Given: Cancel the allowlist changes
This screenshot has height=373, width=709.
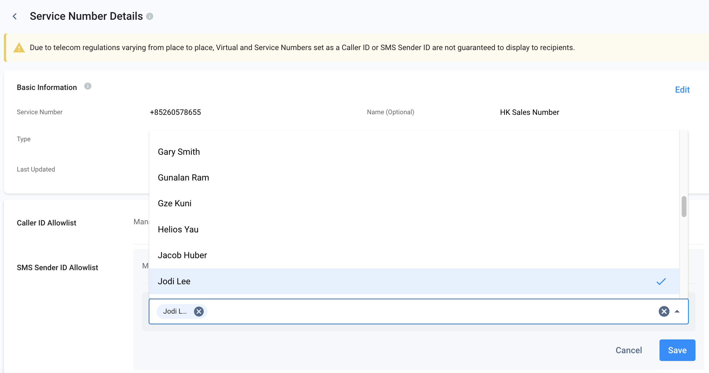Looking at the screenshot, I should point(629,350).
